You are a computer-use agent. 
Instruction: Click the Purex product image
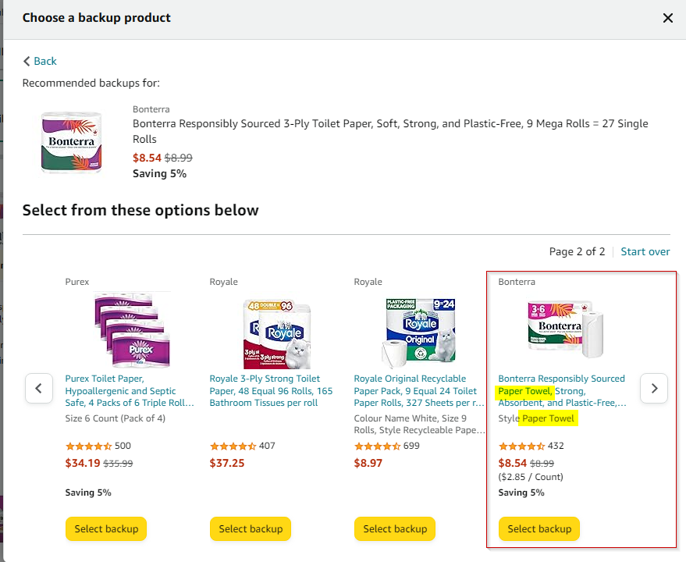tap(132, 330)
